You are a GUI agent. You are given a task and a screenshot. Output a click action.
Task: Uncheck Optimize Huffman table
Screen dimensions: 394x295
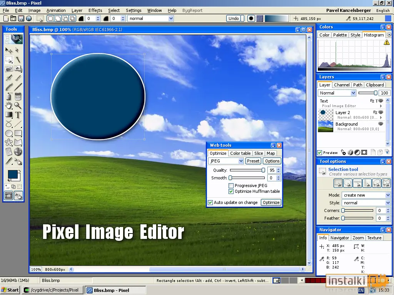pos(231,191)
